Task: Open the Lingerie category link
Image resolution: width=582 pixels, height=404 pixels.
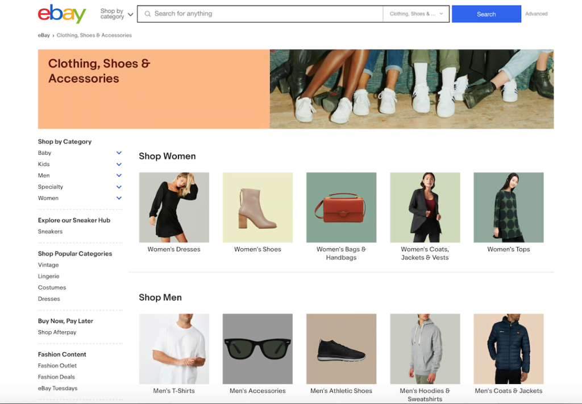Action: [x=49, y=276]
